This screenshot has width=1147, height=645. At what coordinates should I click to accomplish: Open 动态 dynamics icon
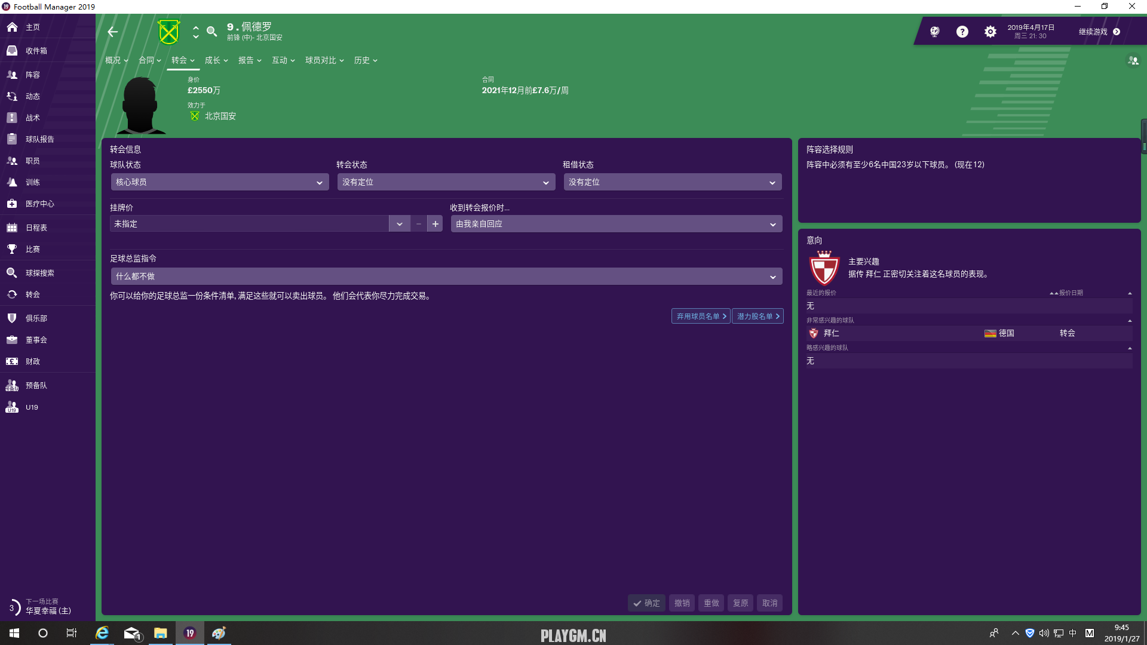click(x=12, y=96)
